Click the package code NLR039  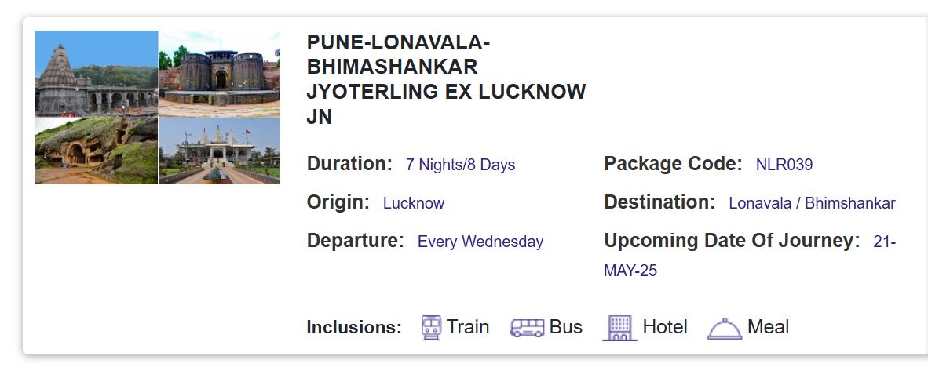coord(784,165)
